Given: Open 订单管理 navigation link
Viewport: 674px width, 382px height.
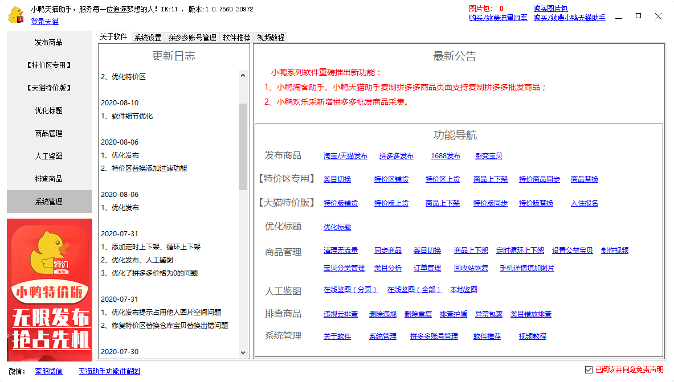Looking at the screenshot, I should click(x=427, y=268).
